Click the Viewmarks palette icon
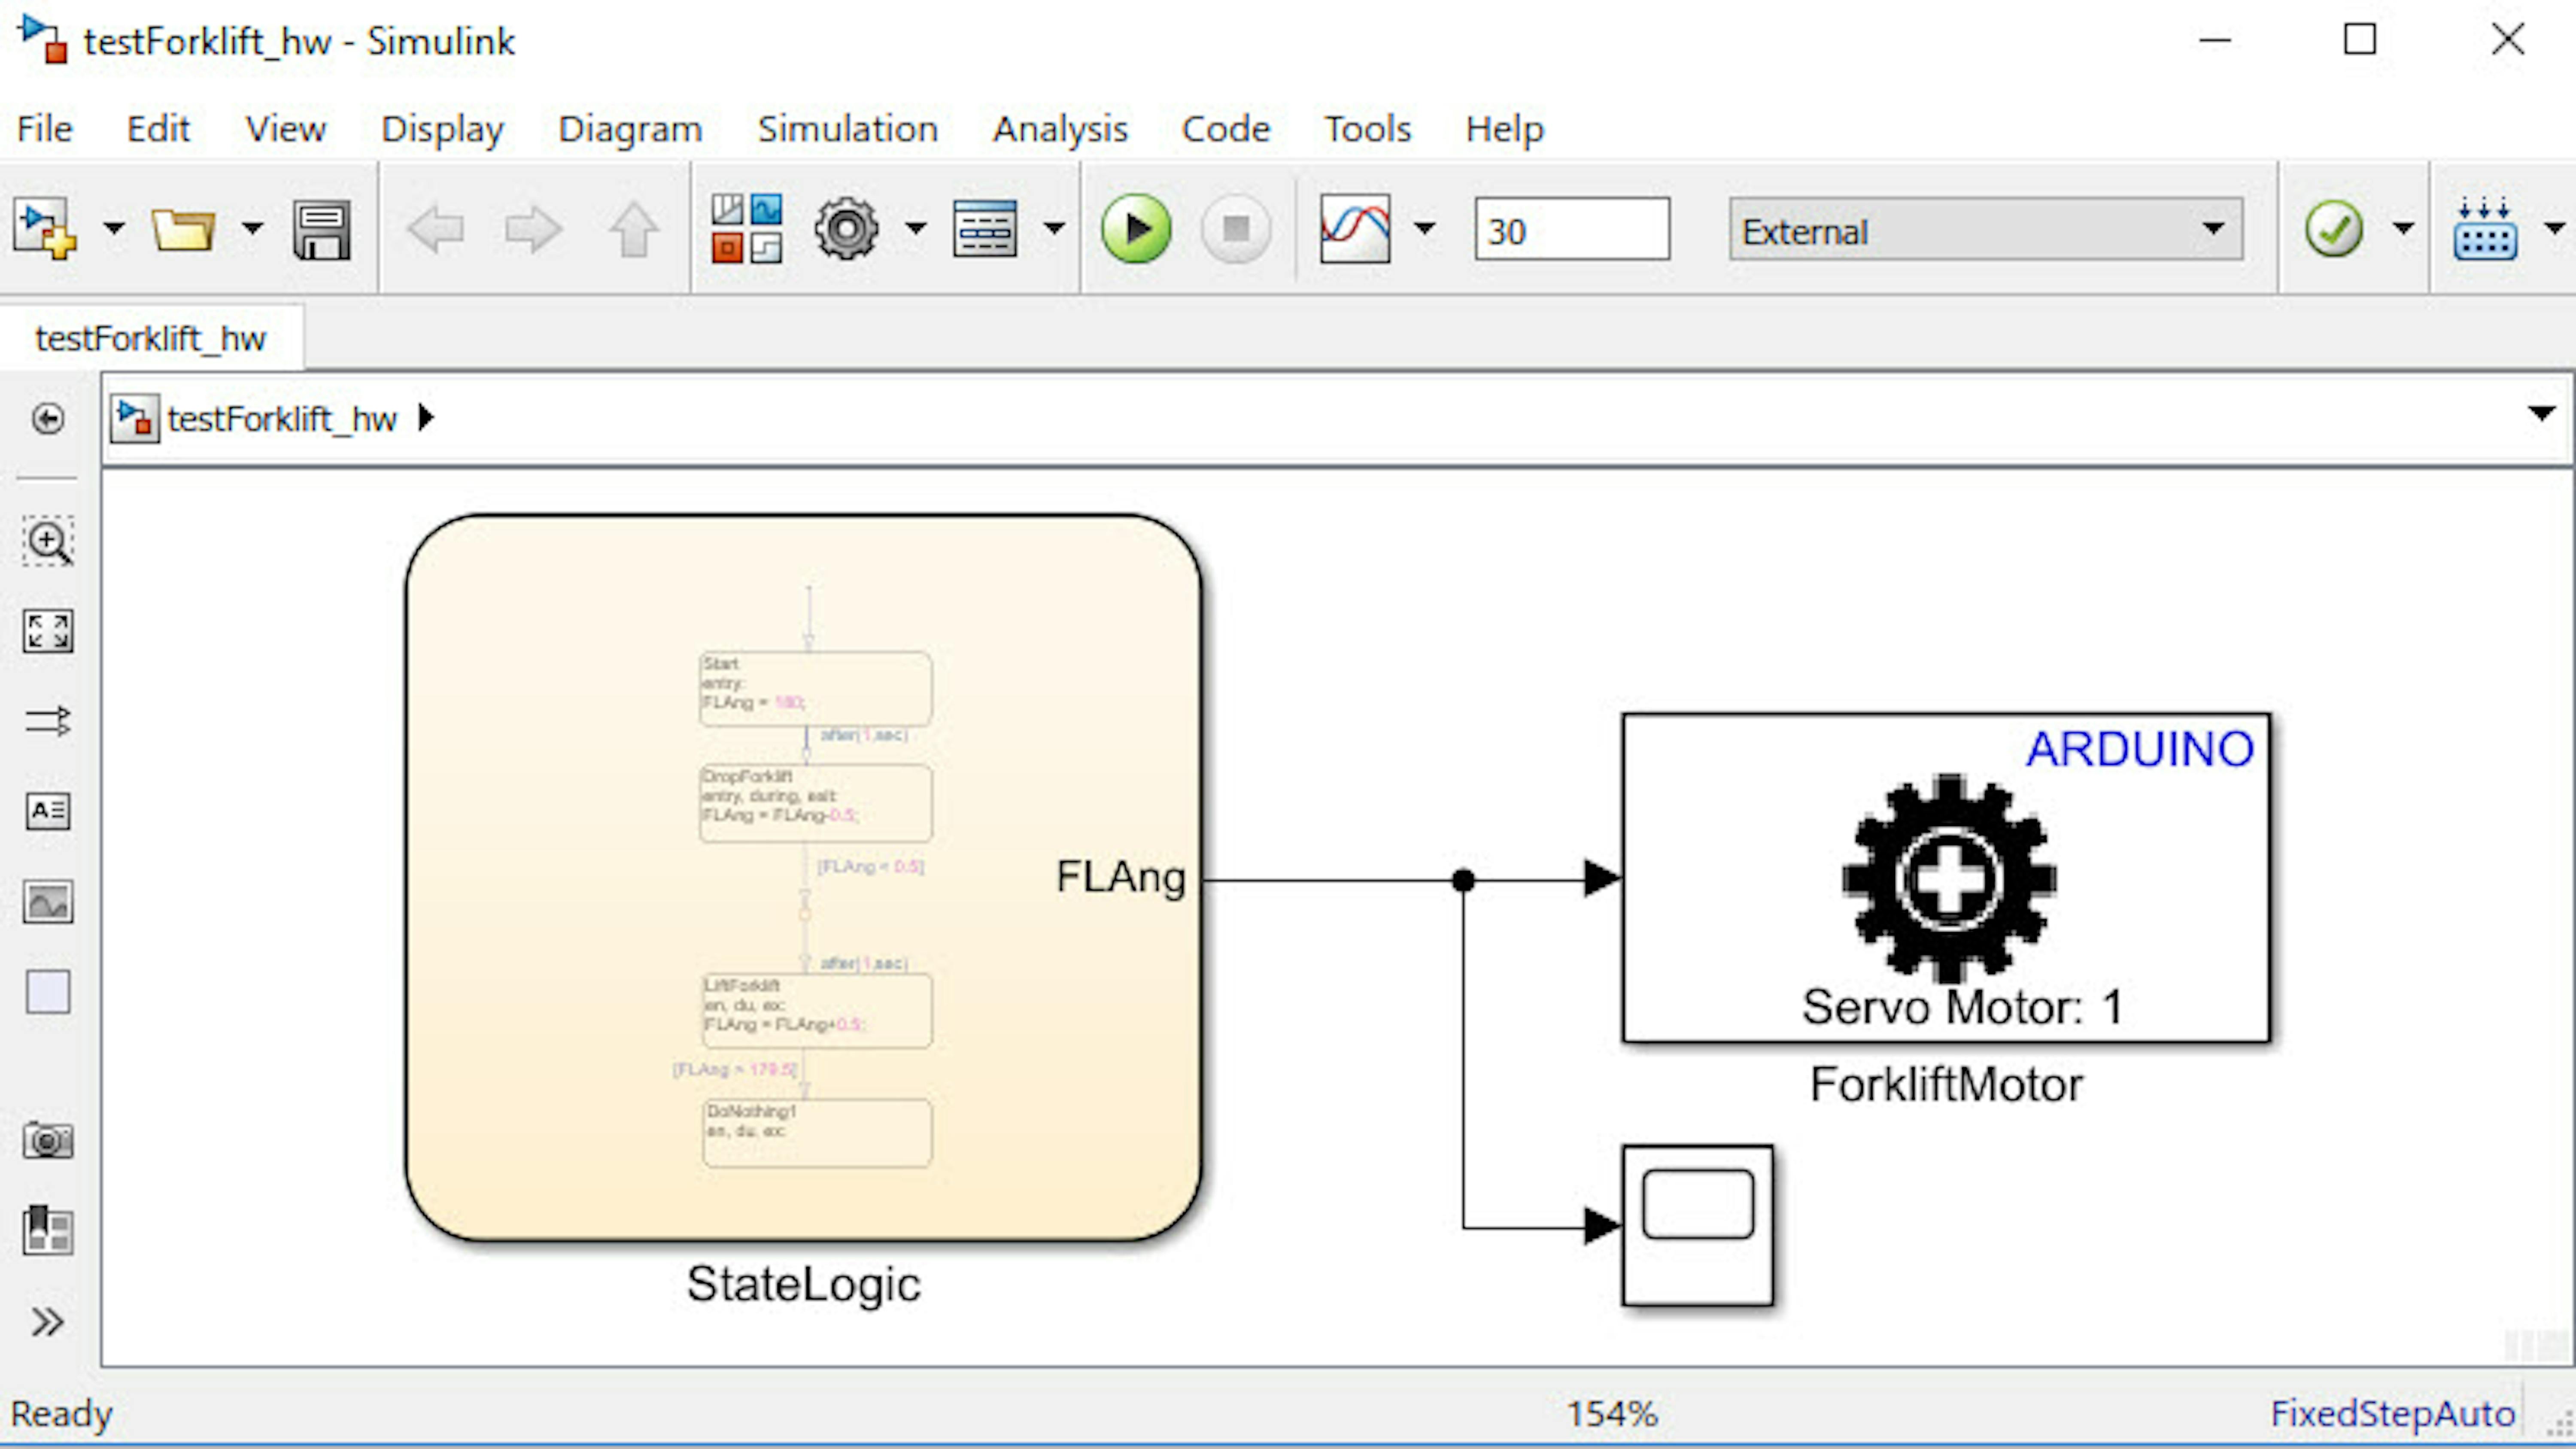2576x1449 pixels. (48, 1230)
